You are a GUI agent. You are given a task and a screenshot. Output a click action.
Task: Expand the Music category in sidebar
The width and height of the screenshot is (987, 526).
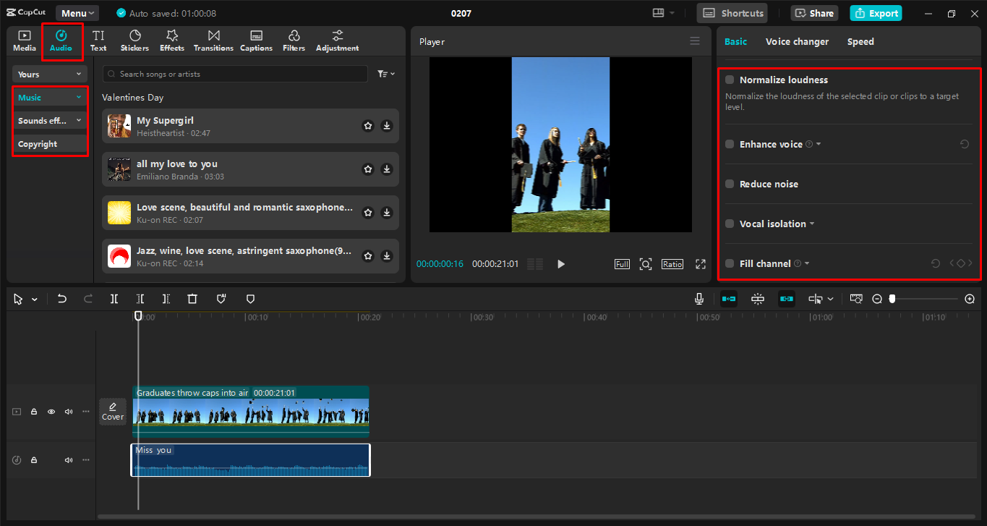coord(49,96)
